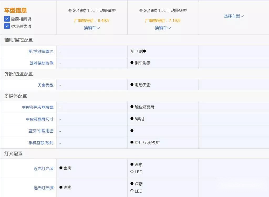269x197 pixels.
Task: Click the 车型信息 heading
Action: tap(15, 10)
